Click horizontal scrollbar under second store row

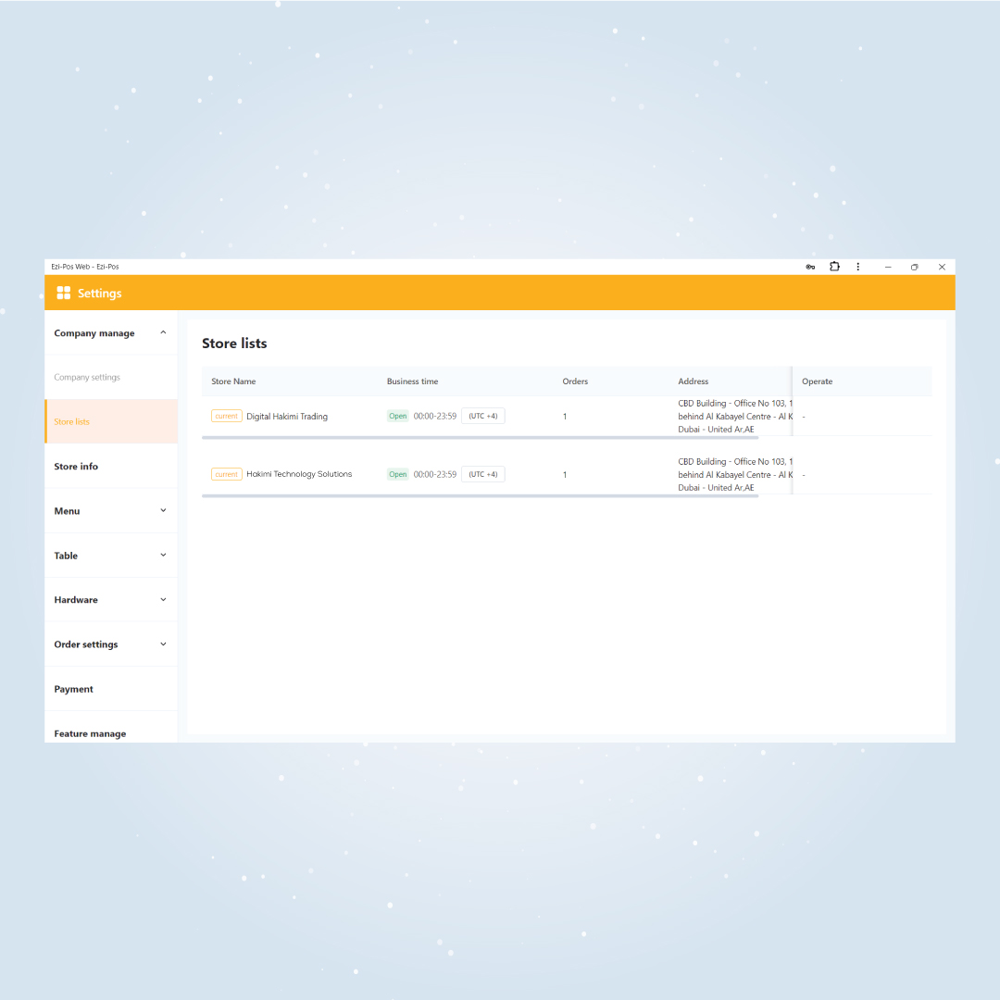(x=481, y=496)
